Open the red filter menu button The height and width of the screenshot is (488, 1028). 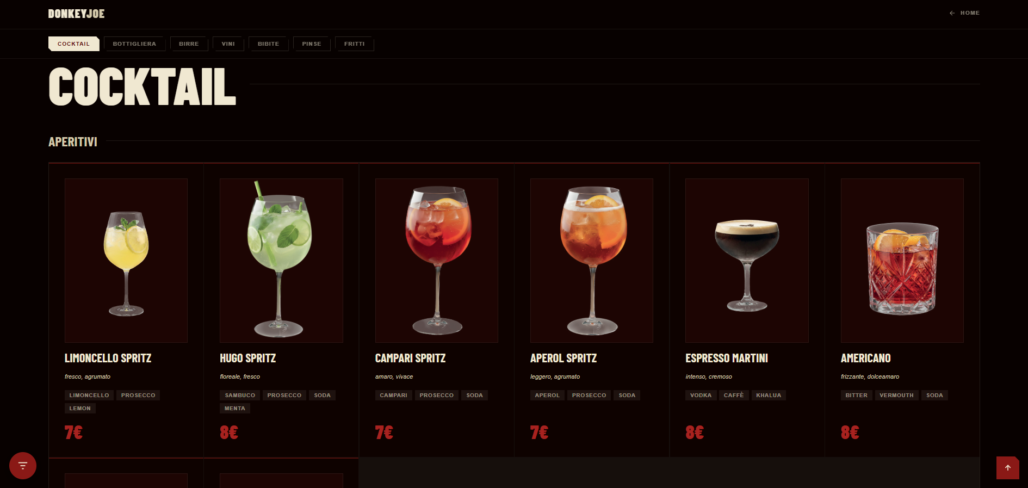click(x=23, y=466)
